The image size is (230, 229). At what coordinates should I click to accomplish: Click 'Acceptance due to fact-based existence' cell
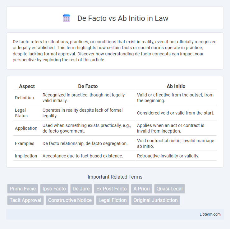[88, 156]
